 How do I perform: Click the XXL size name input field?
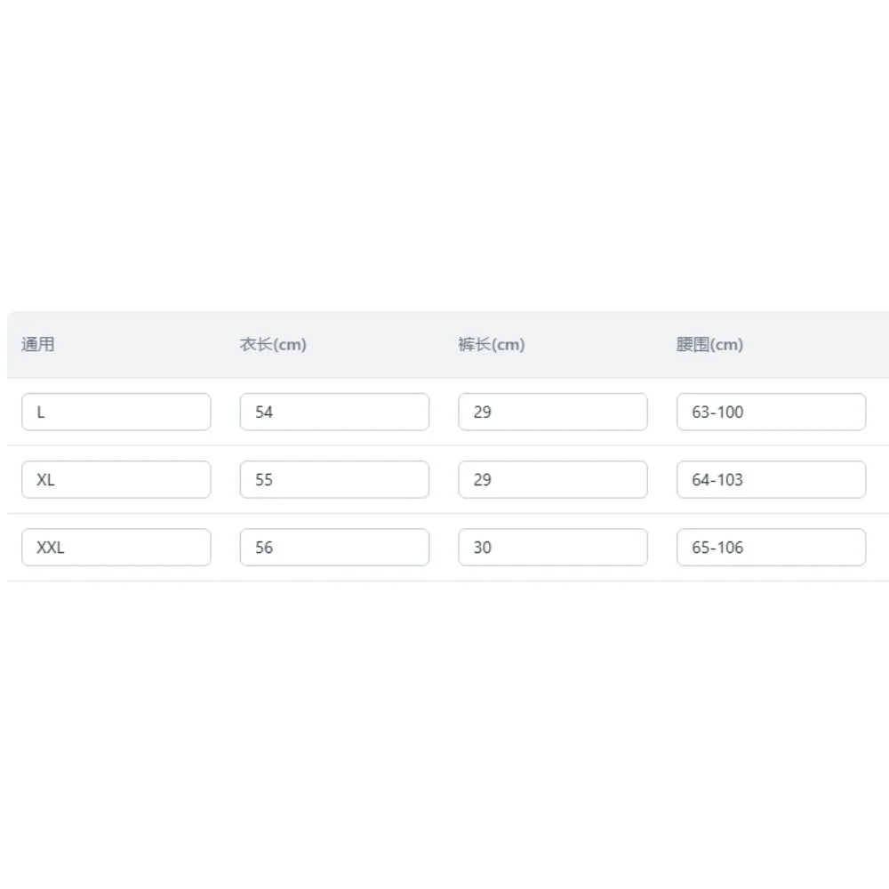(116, 548)
